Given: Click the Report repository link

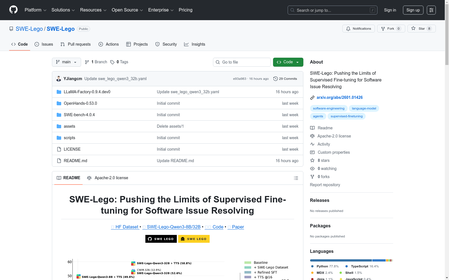Looking at the screenshot, I should (x=325, y=185).
